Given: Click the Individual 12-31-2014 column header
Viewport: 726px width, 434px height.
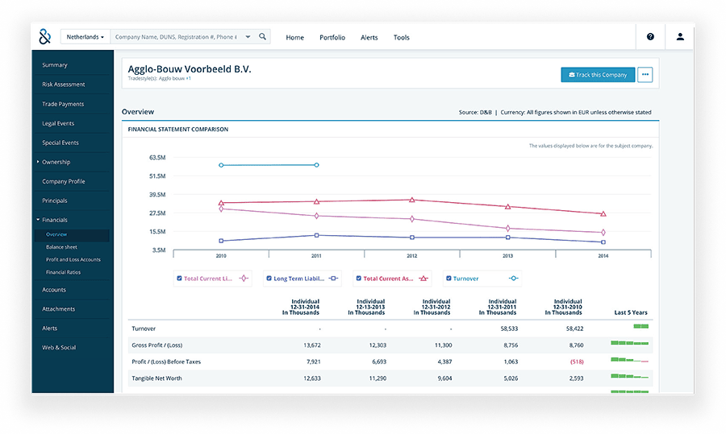Looking at the screenshot, I should [301, 307].
